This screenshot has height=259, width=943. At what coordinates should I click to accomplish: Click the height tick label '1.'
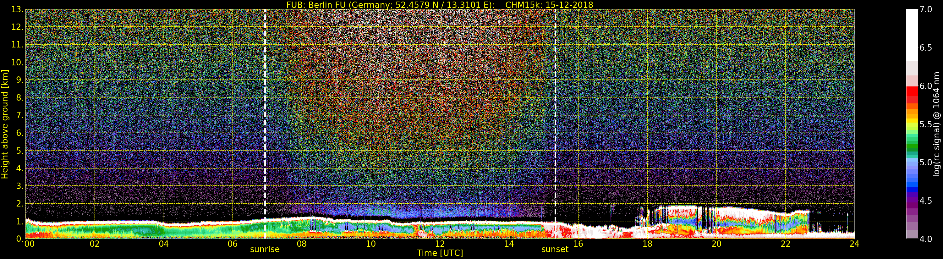(19, 221)
